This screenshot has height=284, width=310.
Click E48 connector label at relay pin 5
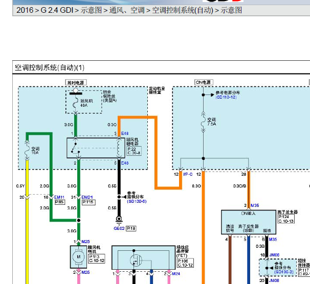124,163
